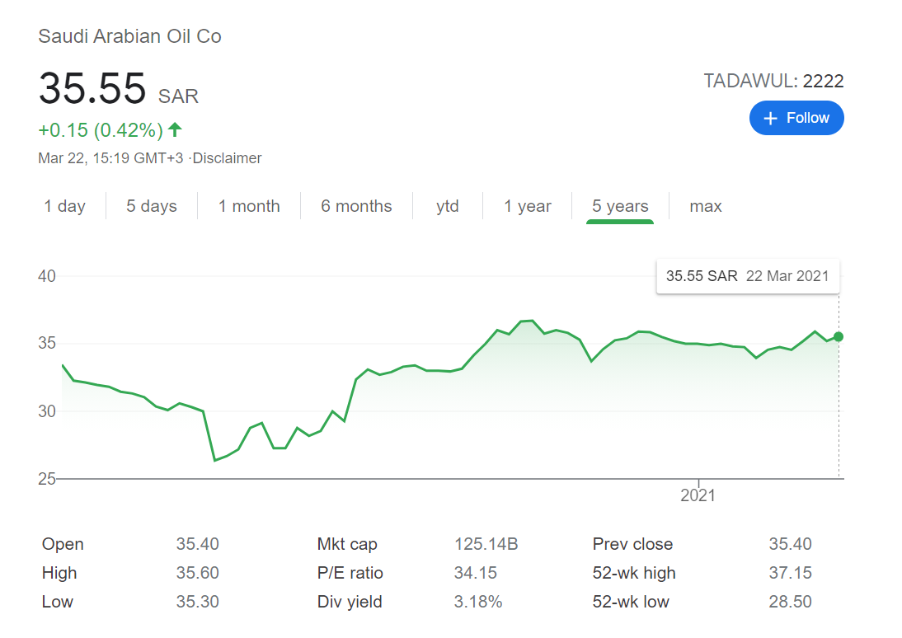Click the 52-wk high value 37.15
902x638 pixels.
click(x=790, y=573)
